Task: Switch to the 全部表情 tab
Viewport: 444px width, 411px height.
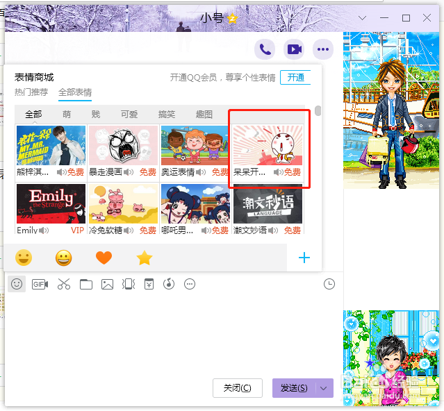Action: click(x=75, y=92)
